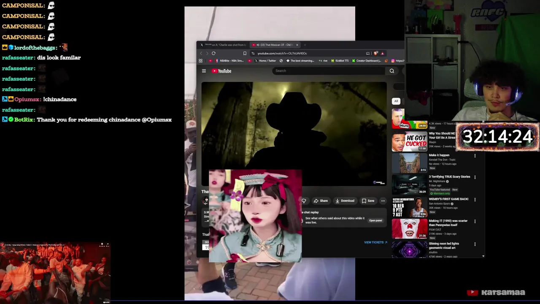Open the apps grid icon on the bookmarks bar
This screenshot has width=540, height=304.
click(200, 61)
